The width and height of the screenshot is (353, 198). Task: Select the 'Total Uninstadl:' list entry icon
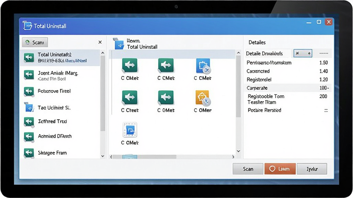click(x=29, y=58)
